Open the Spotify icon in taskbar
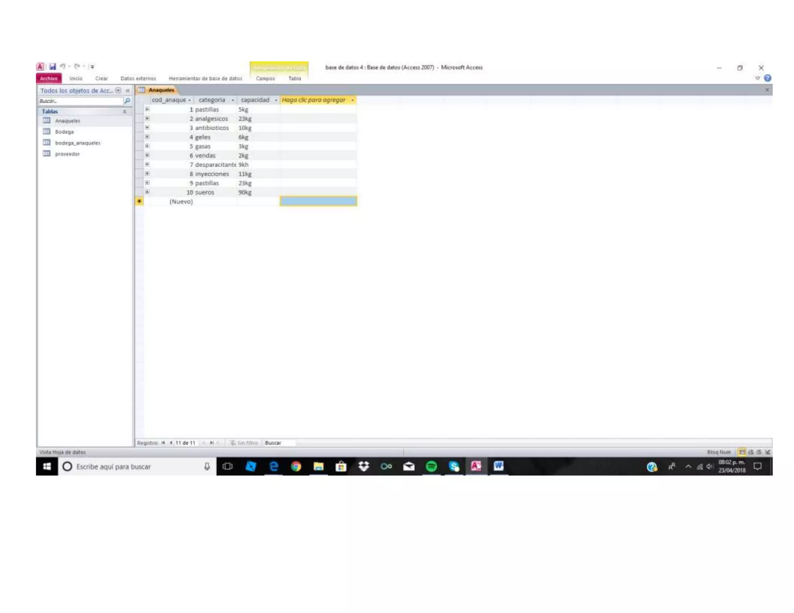The image size is (794, 613). [x=431, y=467]
